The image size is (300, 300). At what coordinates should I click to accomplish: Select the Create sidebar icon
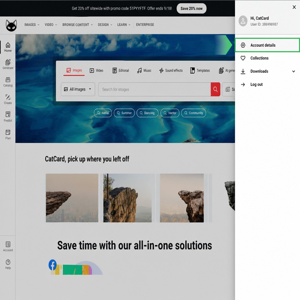tap(8, 97)
